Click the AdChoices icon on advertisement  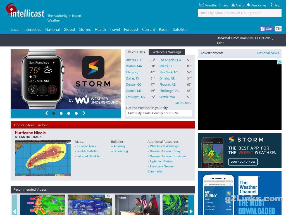[x=279, y=62]
